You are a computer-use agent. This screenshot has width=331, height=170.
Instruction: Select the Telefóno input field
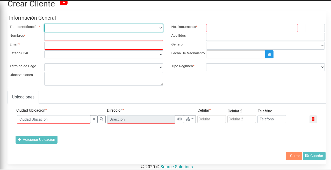pyautogui.click(x=272, y=119)
